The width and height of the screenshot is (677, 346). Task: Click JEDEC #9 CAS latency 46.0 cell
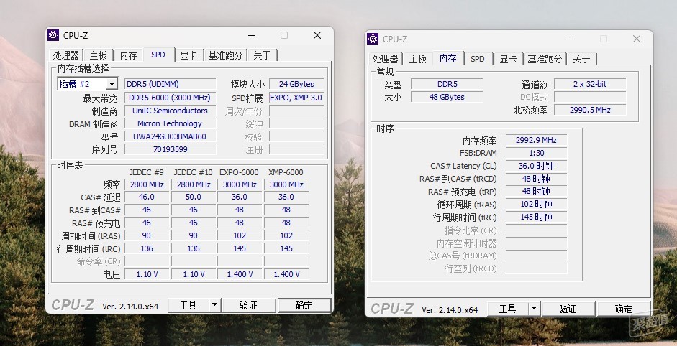(x=147, y=197)
